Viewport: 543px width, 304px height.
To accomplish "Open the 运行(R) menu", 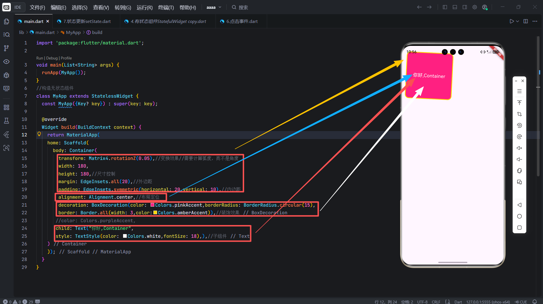I will (x=145, y=7).
